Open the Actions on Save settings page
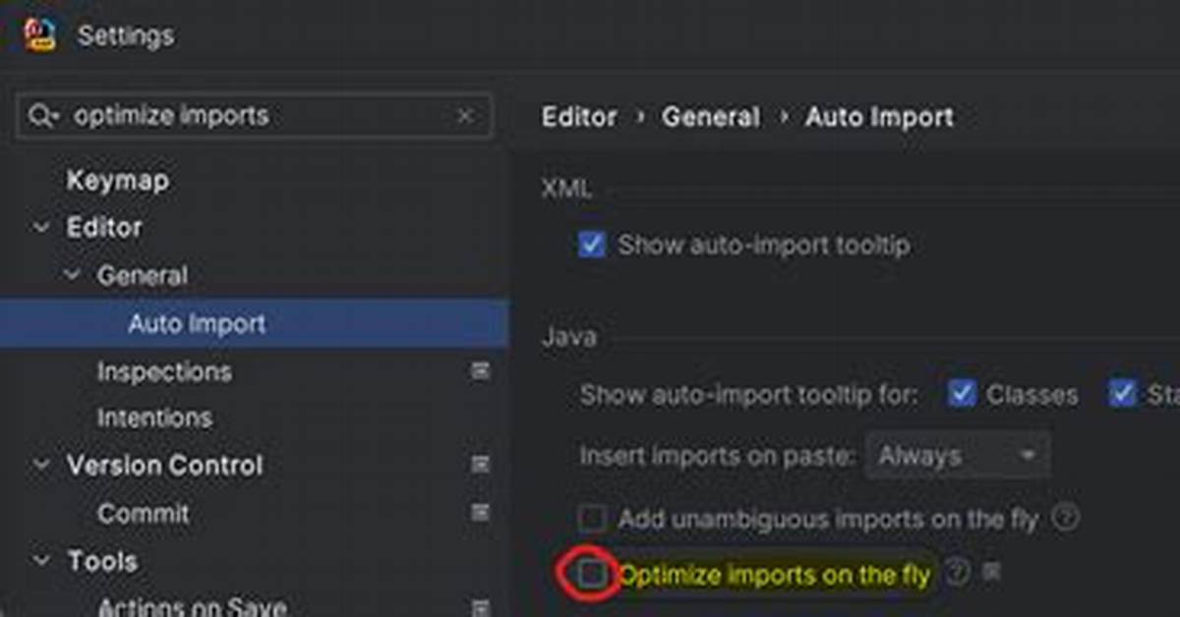The image size is (1180, 617). [192, 606]
